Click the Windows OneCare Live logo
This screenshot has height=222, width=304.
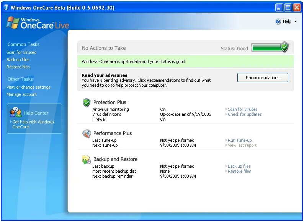[x=38, y=23]
